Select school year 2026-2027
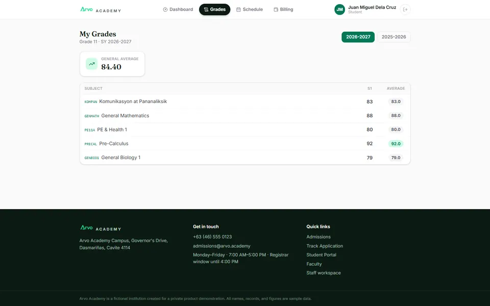The image size is (490, 306). [x=358, y=37]
